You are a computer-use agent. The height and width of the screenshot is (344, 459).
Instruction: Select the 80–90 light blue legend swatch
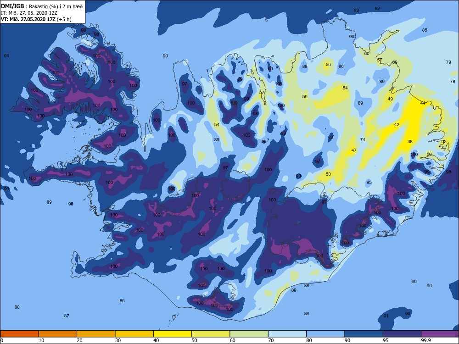click(325, 334)
